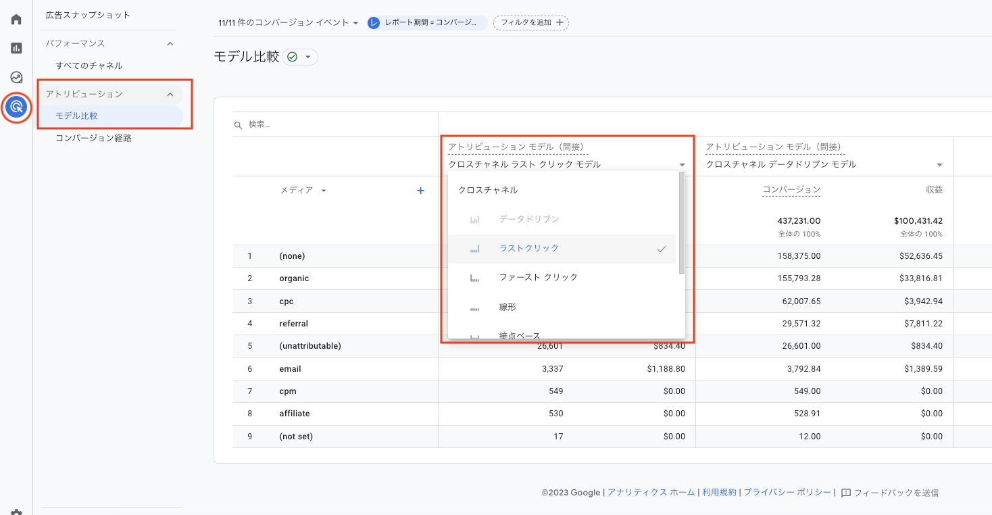992x515 pixels.
Task: Open the コンバージョン イベント dropdown
Action: point(288,22)
